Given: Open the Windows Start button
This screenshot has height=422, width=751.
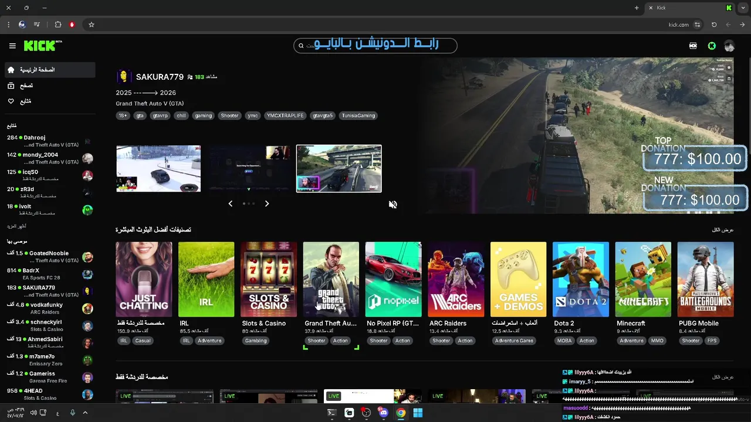Looking at the screenshot, I should click(x=418, y=413).
